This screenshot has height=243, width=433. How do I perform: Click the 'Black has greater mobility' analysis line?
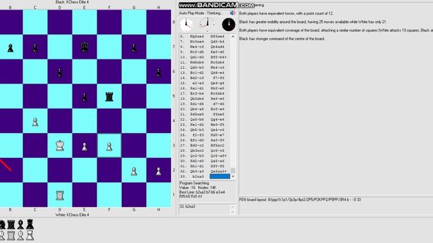coord(313,22)
